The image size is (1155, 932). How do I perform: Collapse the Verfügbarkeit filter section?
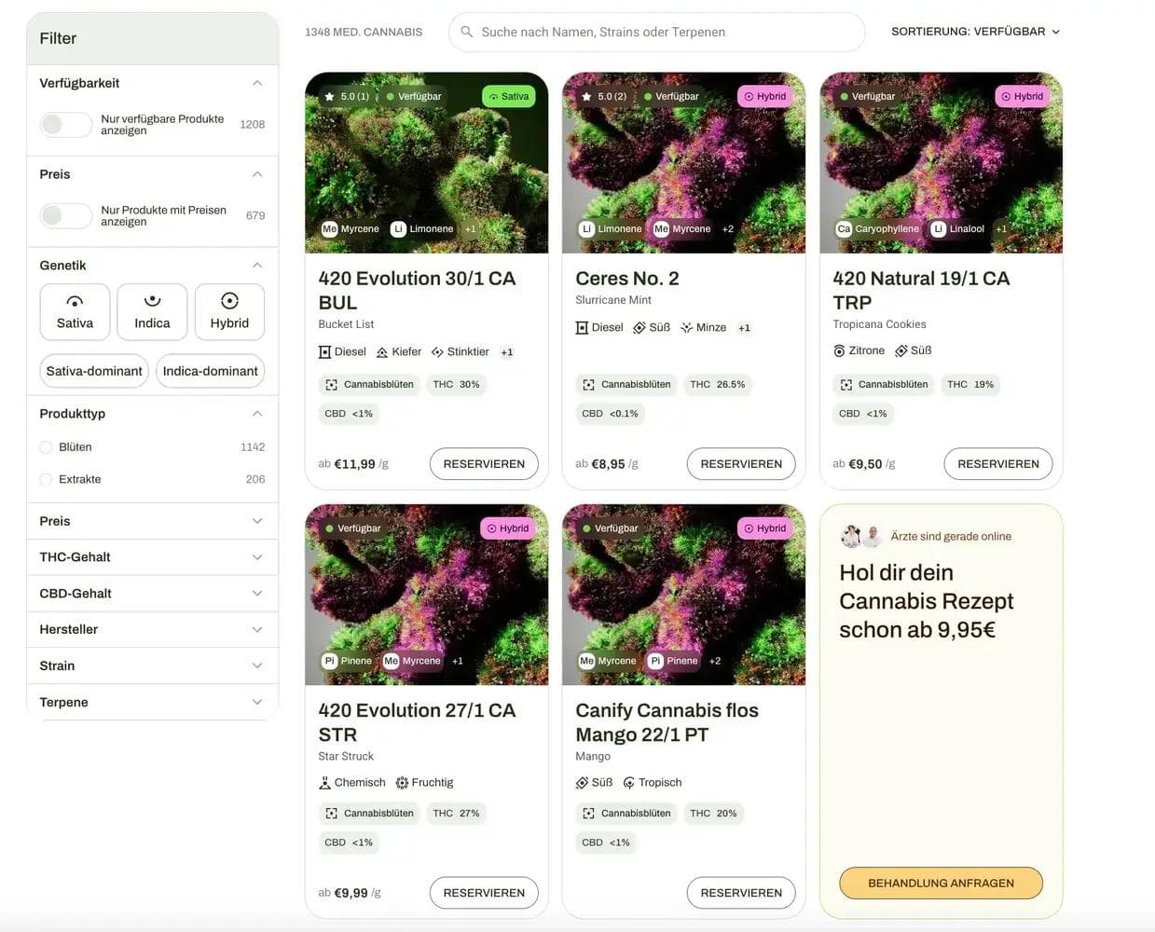pyautogui.click(x=257, y=83)
